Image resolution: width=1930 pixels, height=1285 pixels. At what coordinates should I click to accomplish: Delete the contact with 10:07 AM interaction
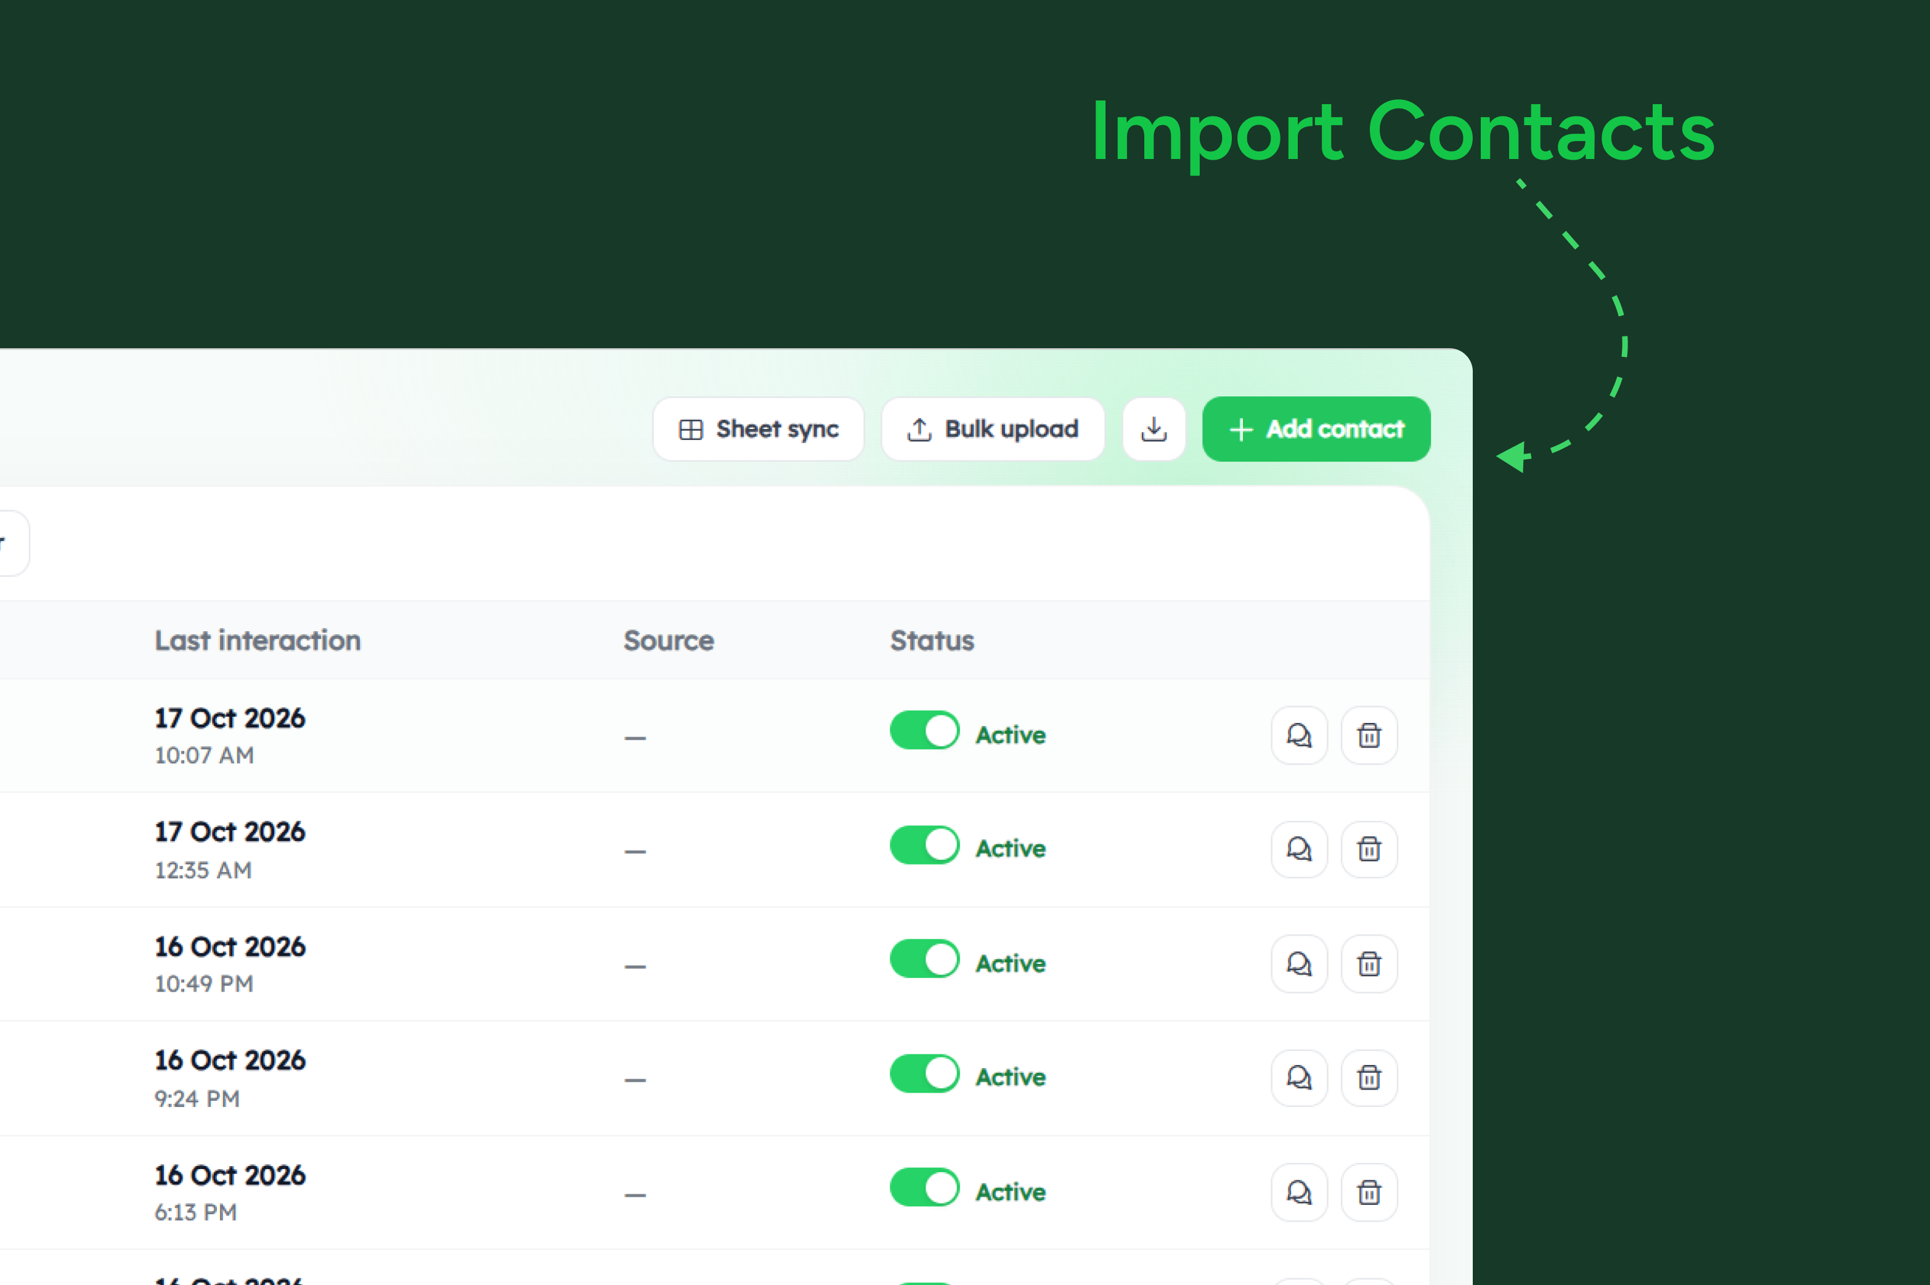click(x=1369, y=735)
